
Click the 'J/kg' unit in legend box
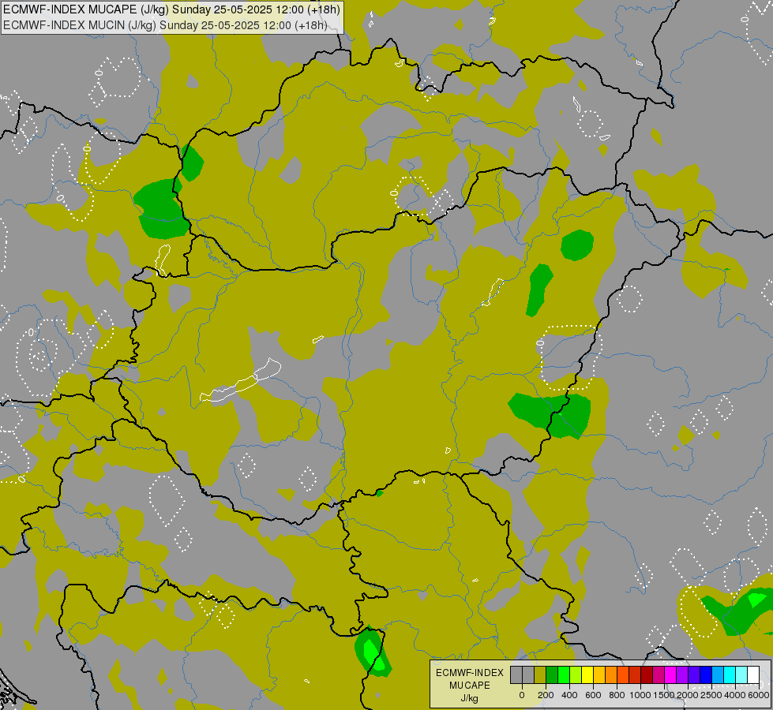[x=469, y=699]
